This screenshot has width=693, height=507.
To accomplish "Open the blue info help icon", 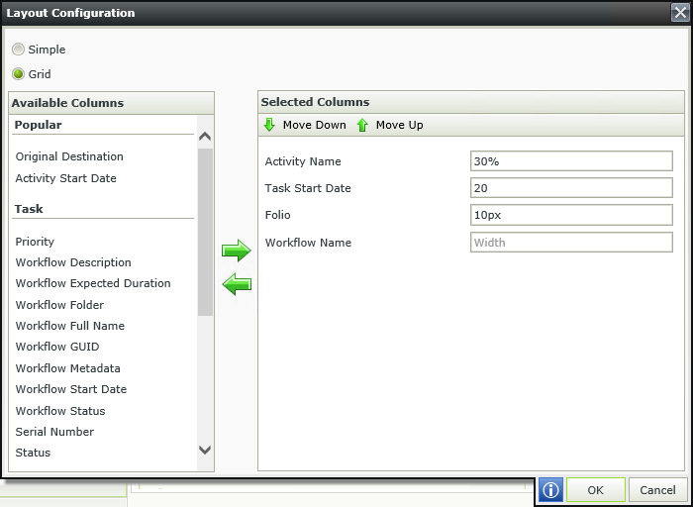I will 550,490.
